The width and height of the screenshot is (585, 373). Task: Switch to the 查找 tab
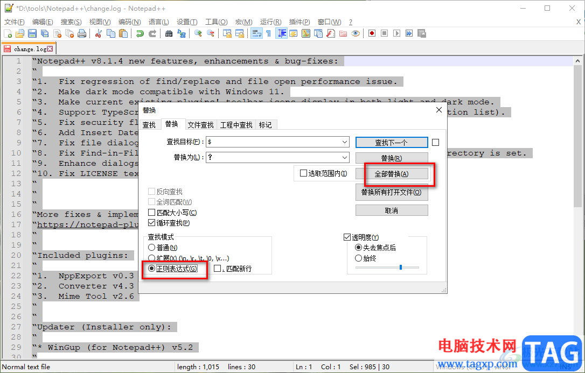[x=149, y=125]
